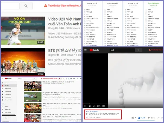Open the Vỡ Òa Phút Bù Giờ football thumbnail

click(x=23, y=31)
